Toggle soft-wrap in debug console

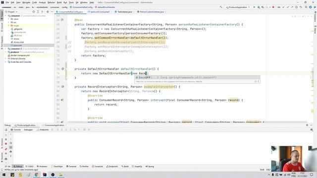(x=11, y=143)
